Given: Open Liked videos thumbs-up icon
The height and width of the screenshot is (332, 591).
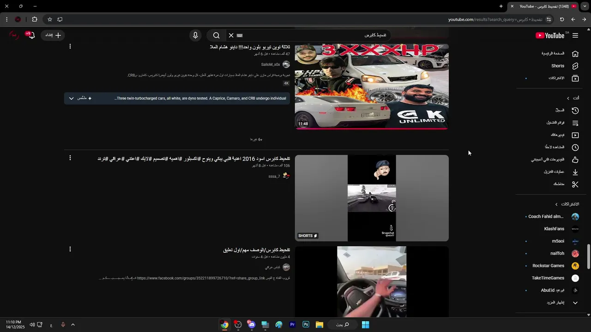Looking at the screenshot, I should pos(575,160).
